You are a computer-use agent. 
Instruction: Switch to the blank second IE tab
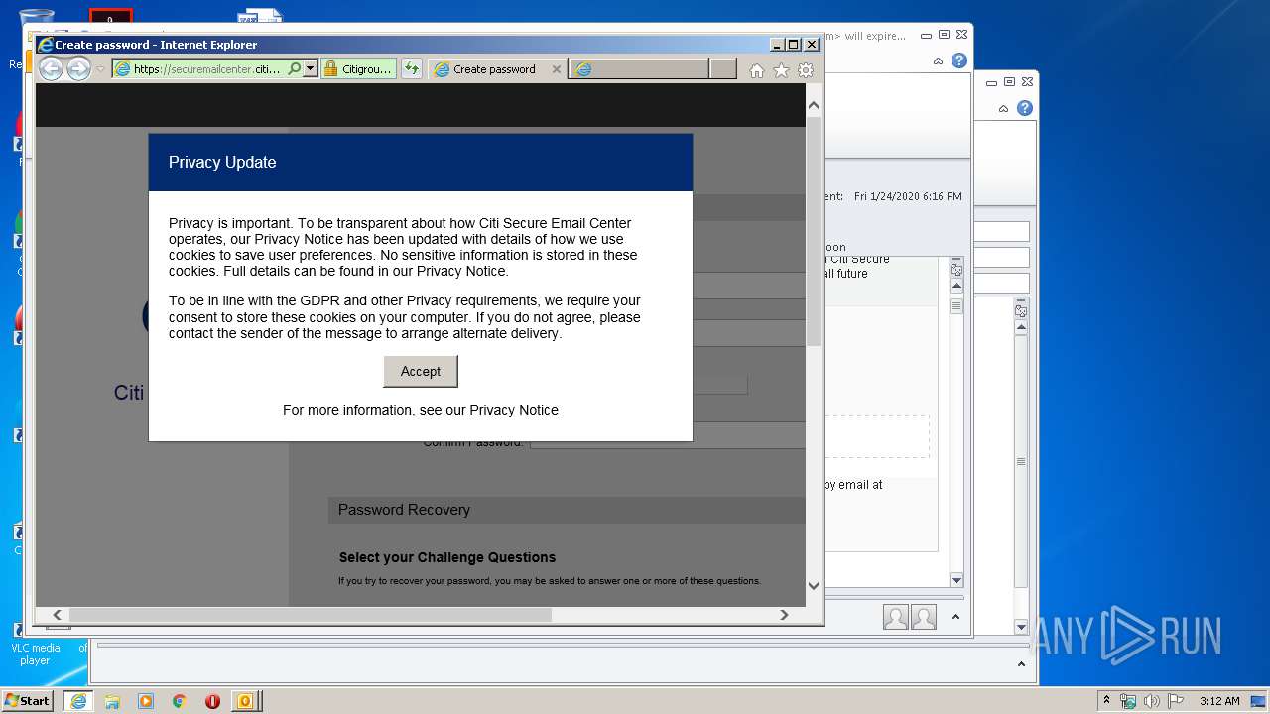[x=639, y=69]
